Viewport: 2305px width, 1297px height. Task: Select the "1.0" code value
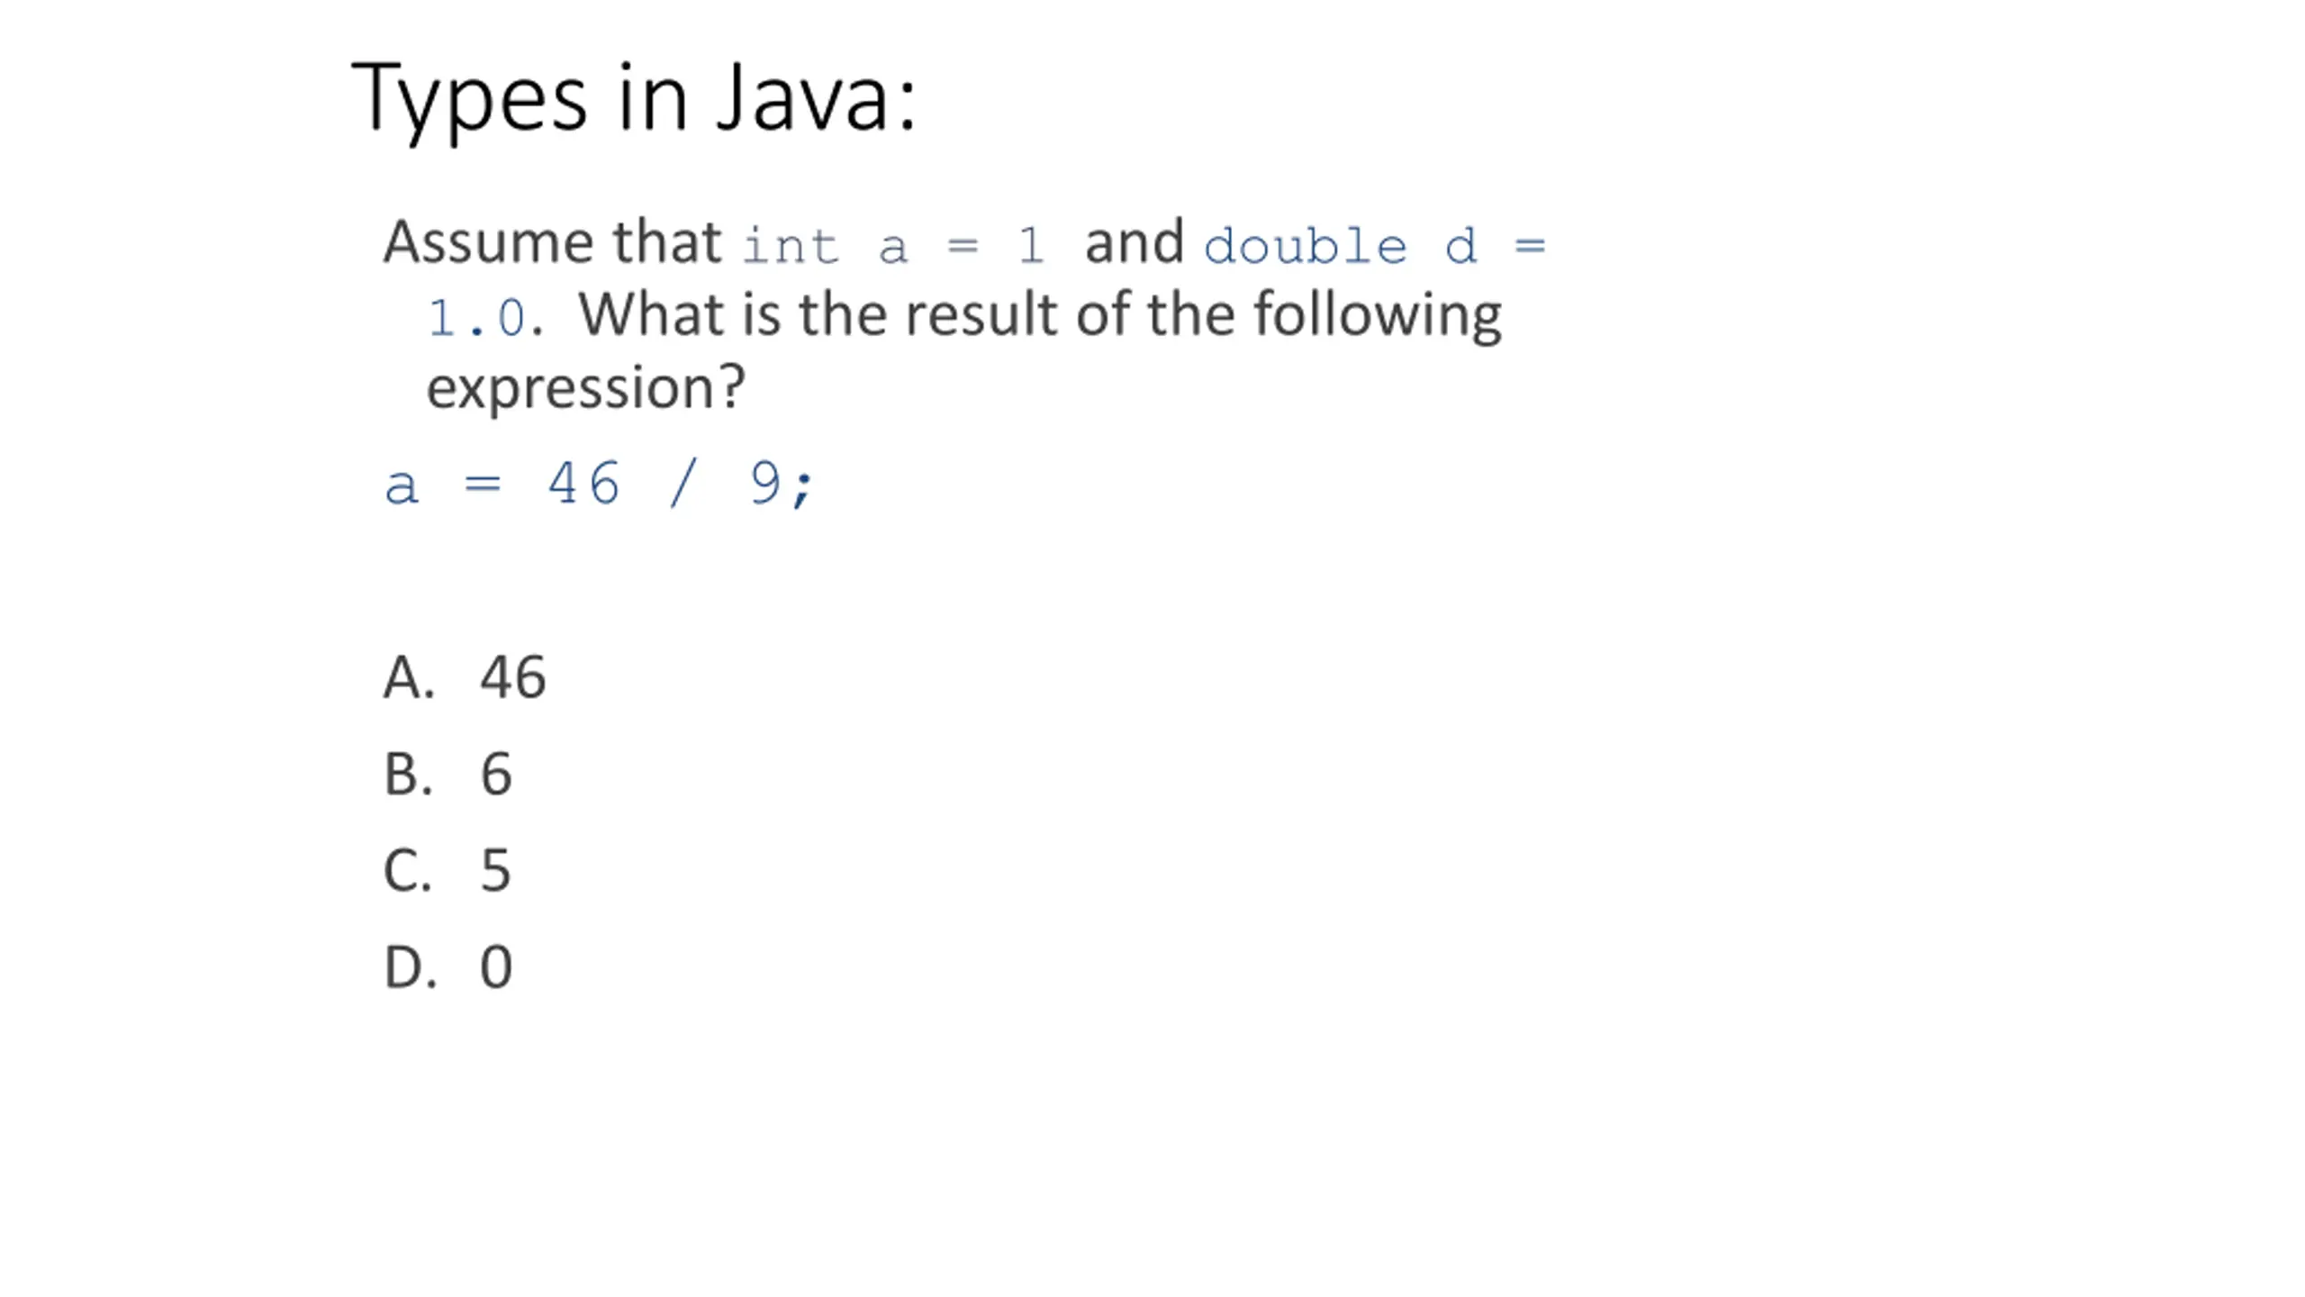[x=476, y=317]
